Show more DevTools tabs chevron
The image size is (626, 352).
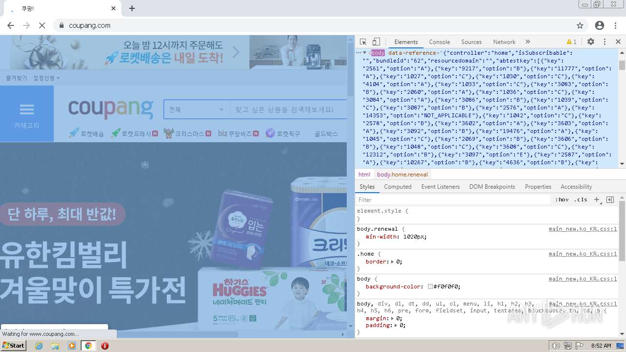tap(528, 42)
